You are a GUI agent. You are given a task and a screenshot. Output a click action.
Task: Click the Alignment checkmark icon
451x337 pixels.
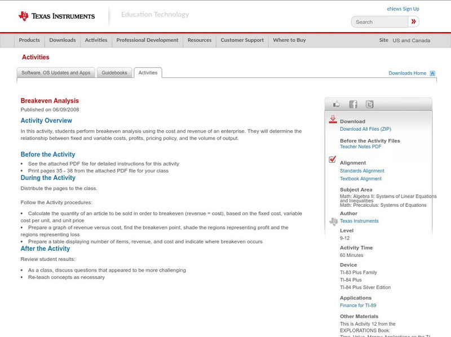click(x=332, y=159)
